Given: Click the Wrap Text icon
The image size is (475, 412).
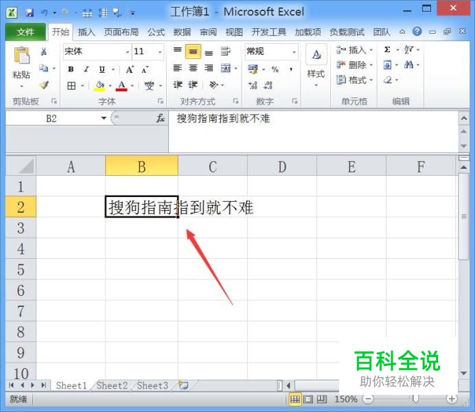Looking at the screenshot, I should [x=225, y=51].
